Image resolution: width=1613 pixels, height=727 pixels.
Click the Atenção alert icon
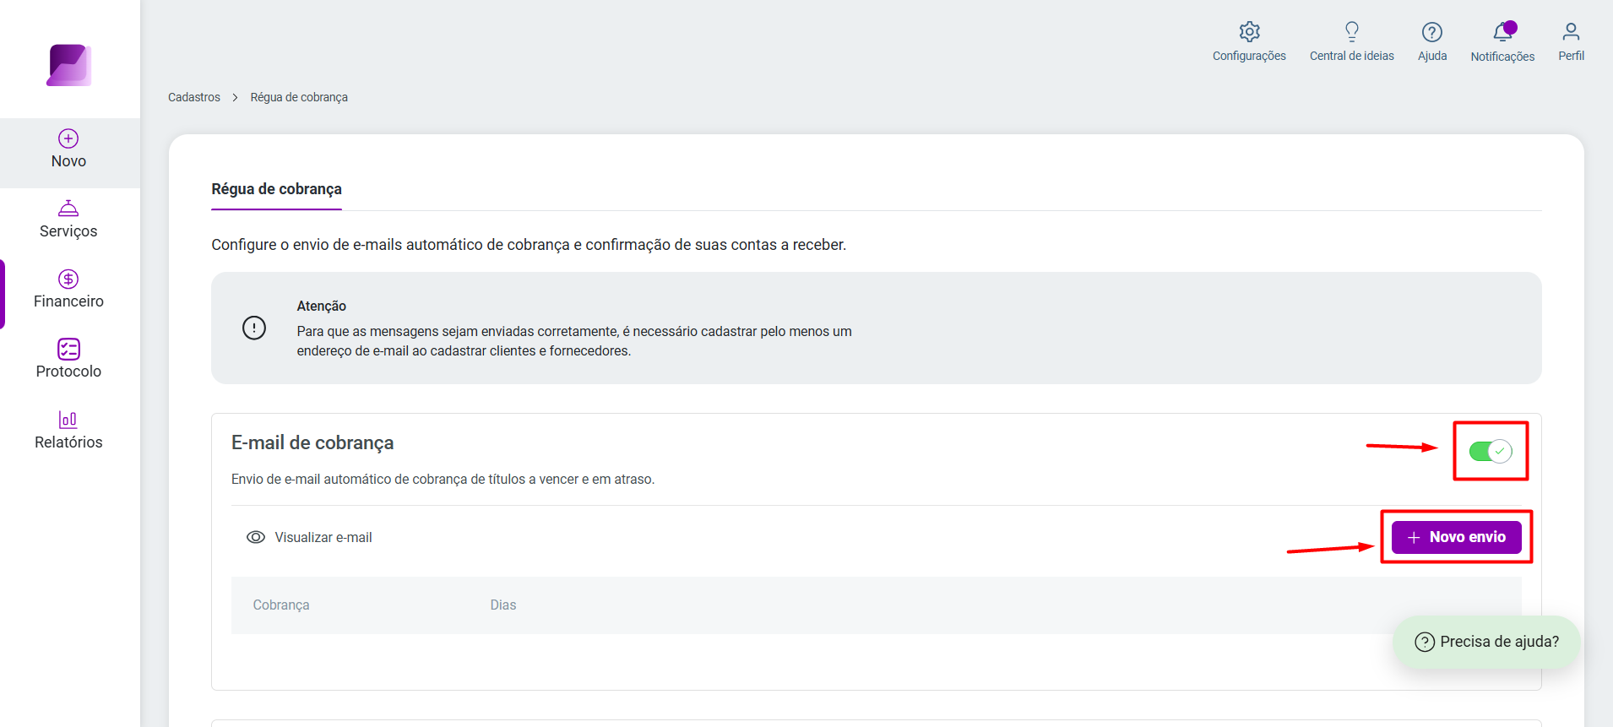click(x=254, y=328)
